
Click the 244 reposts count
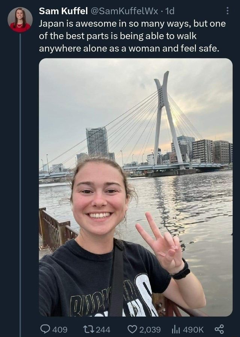[103, 329]
